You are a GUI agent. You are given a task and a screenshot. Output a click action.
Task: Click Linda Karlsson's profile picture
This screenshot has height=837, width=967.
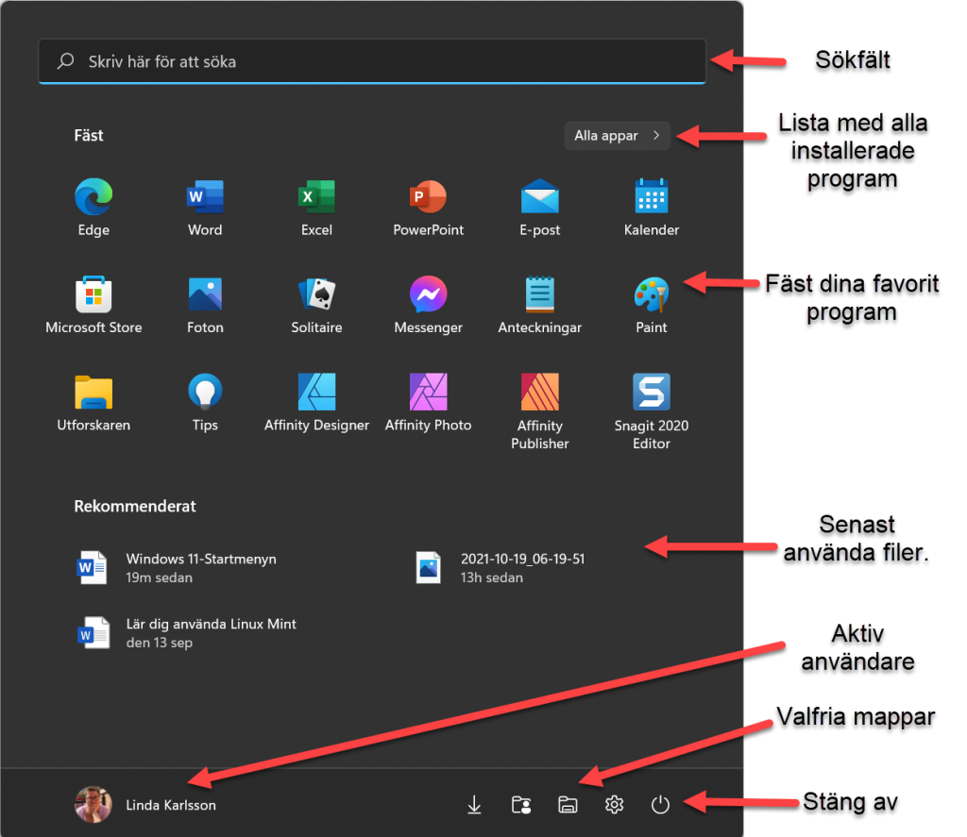(x=93, y=804)
